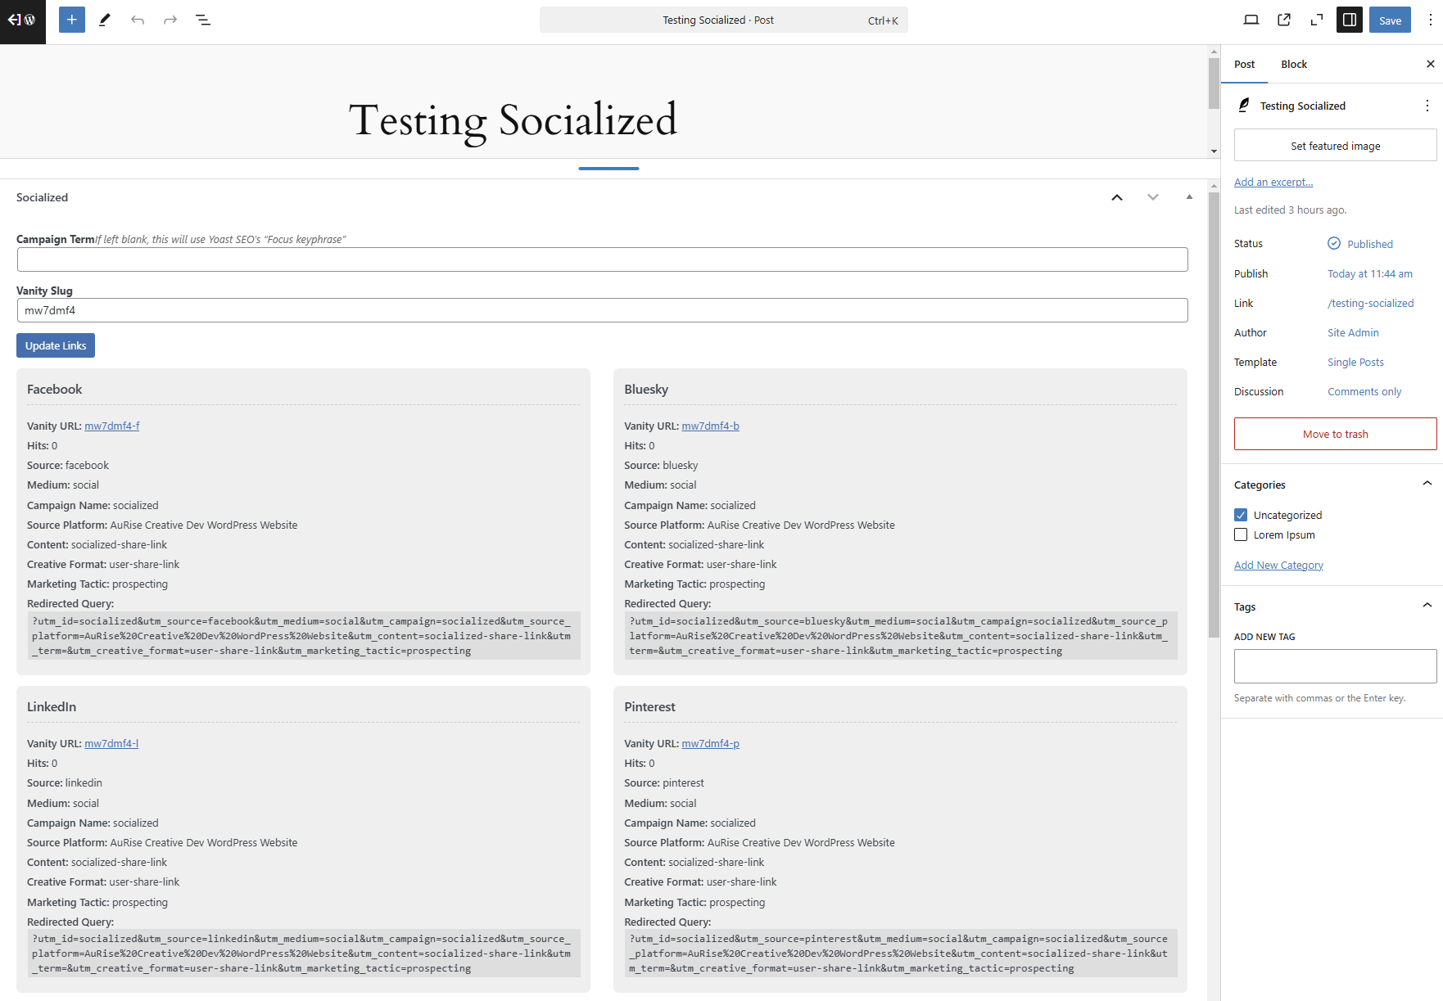The image size is (1443, 1001).
Task: Click the Update Links button
Action: pyautogui.click(x=56, y=345)
